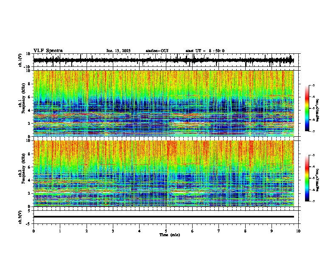Click the ch.2 color scale log(PSD) label
336x259 pixels.
pos(318,180)
